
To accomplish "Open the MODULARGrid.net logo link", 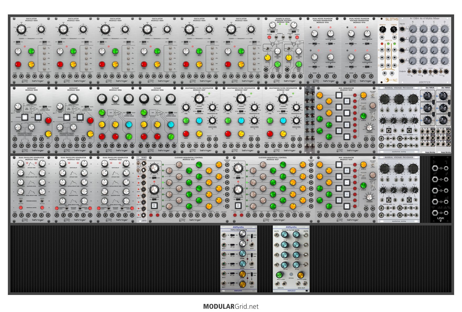I will 231,306.
